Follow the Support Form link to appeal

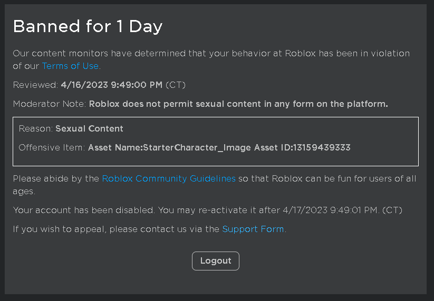coord(253,229)
